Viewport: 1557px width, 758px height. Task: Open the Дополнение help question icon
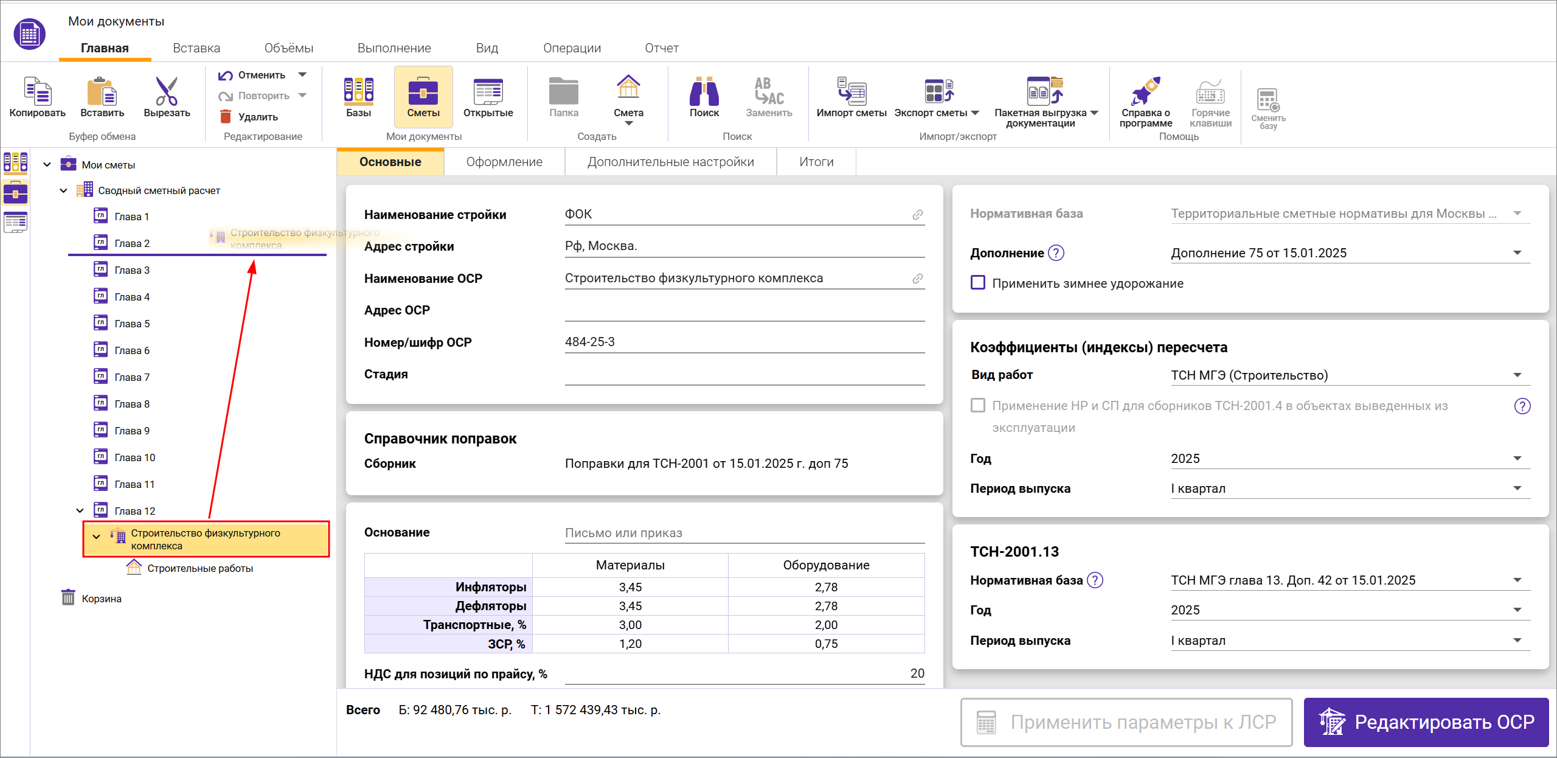1056,253
